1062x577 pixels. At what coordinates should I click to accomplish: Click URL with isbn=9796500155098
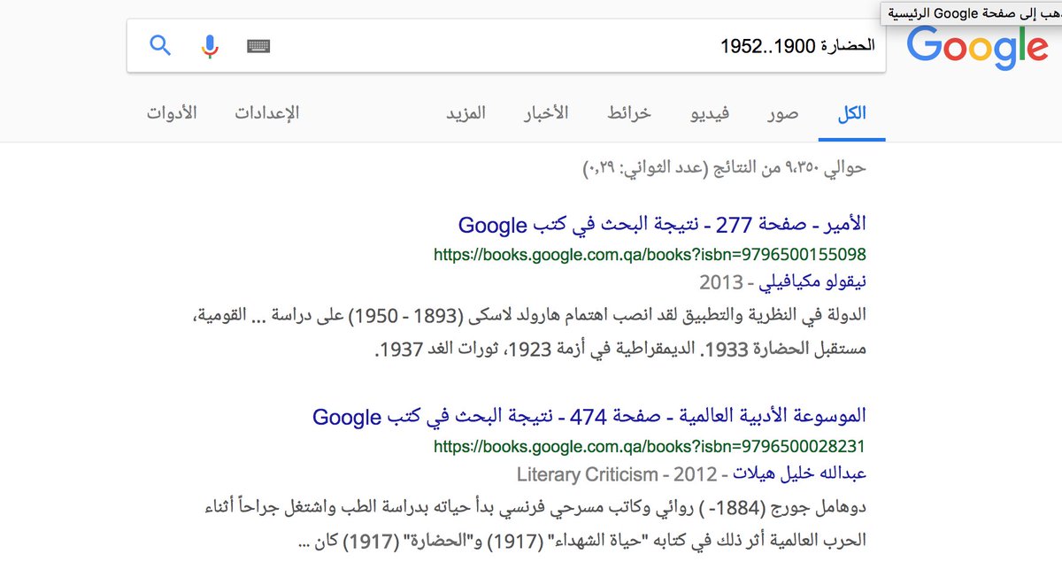click(650, 255)
